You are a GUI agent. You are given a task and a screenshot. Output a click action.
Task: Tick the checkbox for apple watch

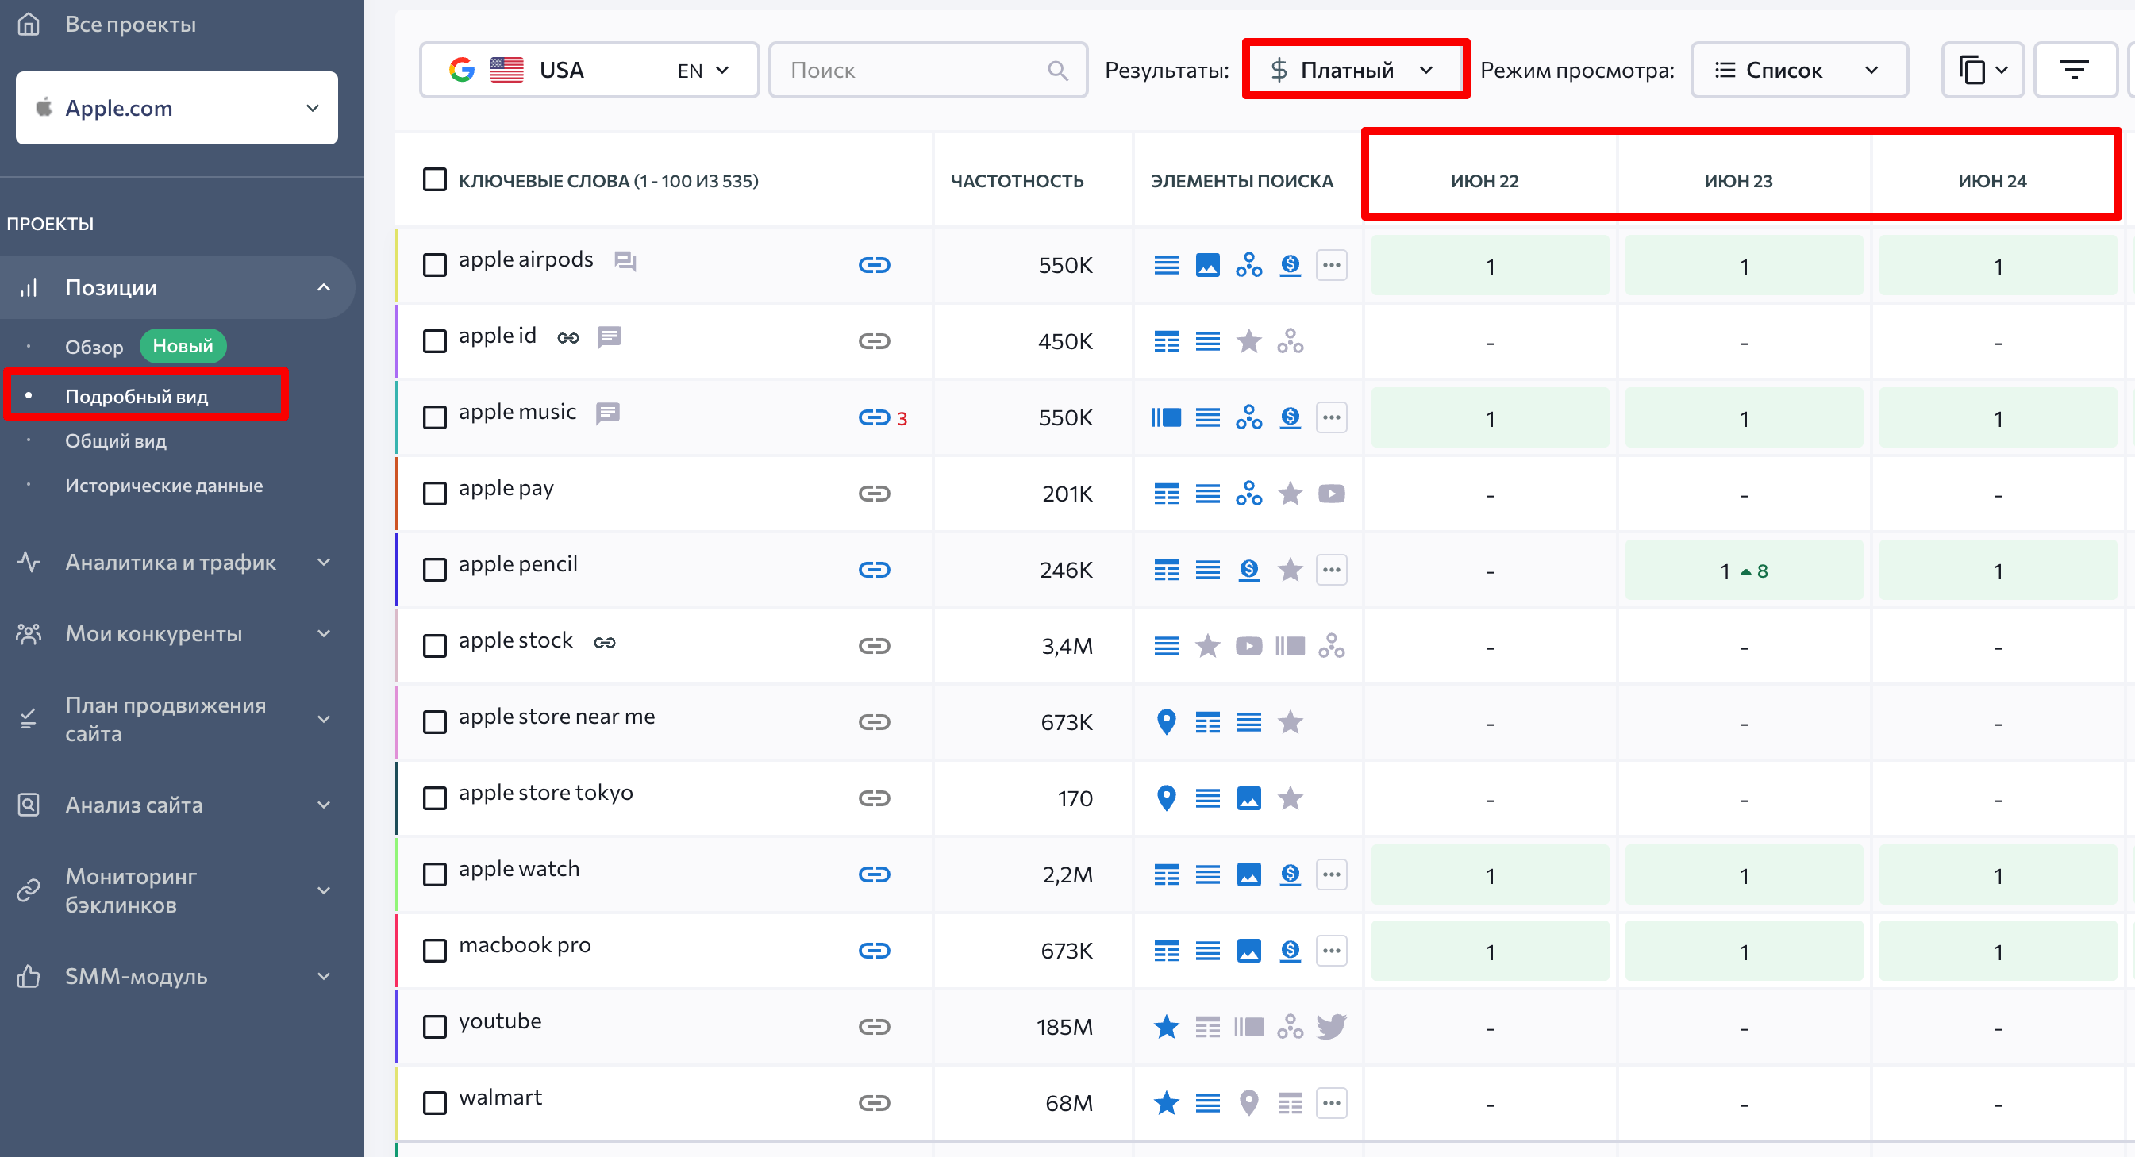[x=434, y=875]
